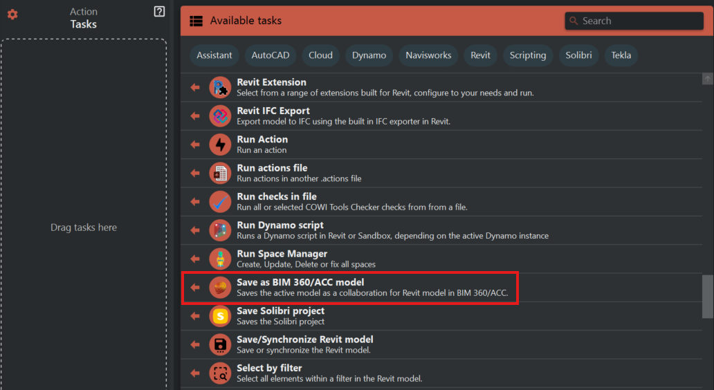The image size is (714, 390).
Task: Click the Save/Synchronize Revit model disk icon
Action: (x=220, y=344)
